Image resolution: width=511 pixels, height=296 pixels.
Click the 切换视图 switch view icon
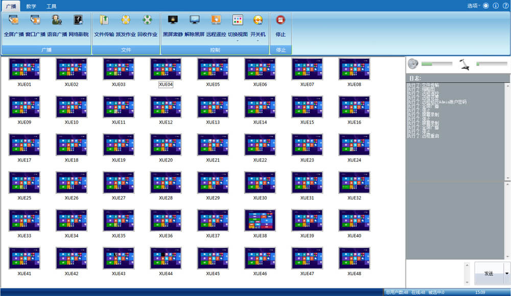click(238, 20)
